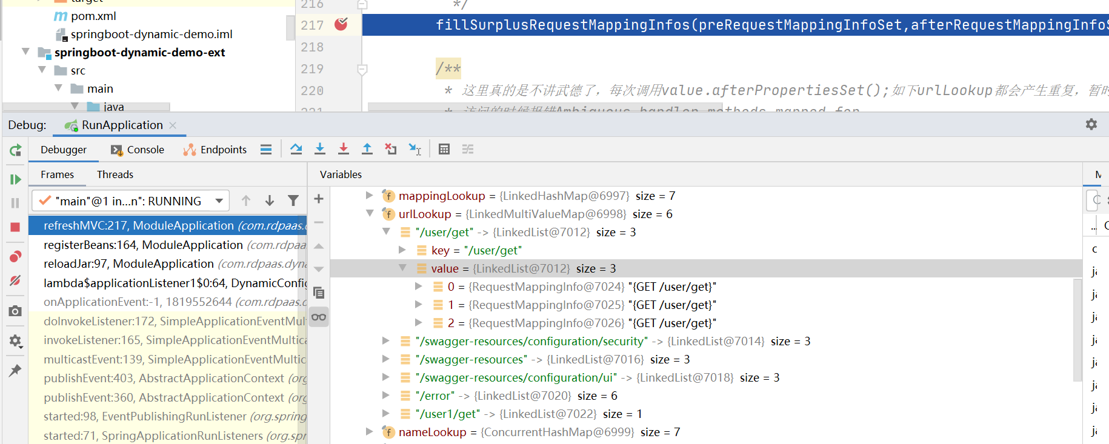The height and width of the screenshot is (444, 1109).
Task: Collapse the "/user/get" entry node
Action: [x=386, y=231]
